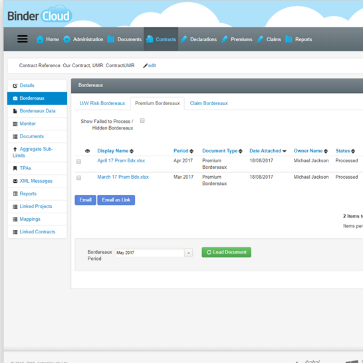
Task: Select the April 17 Prem Bdx row checkbox
Action: point(78,162)
